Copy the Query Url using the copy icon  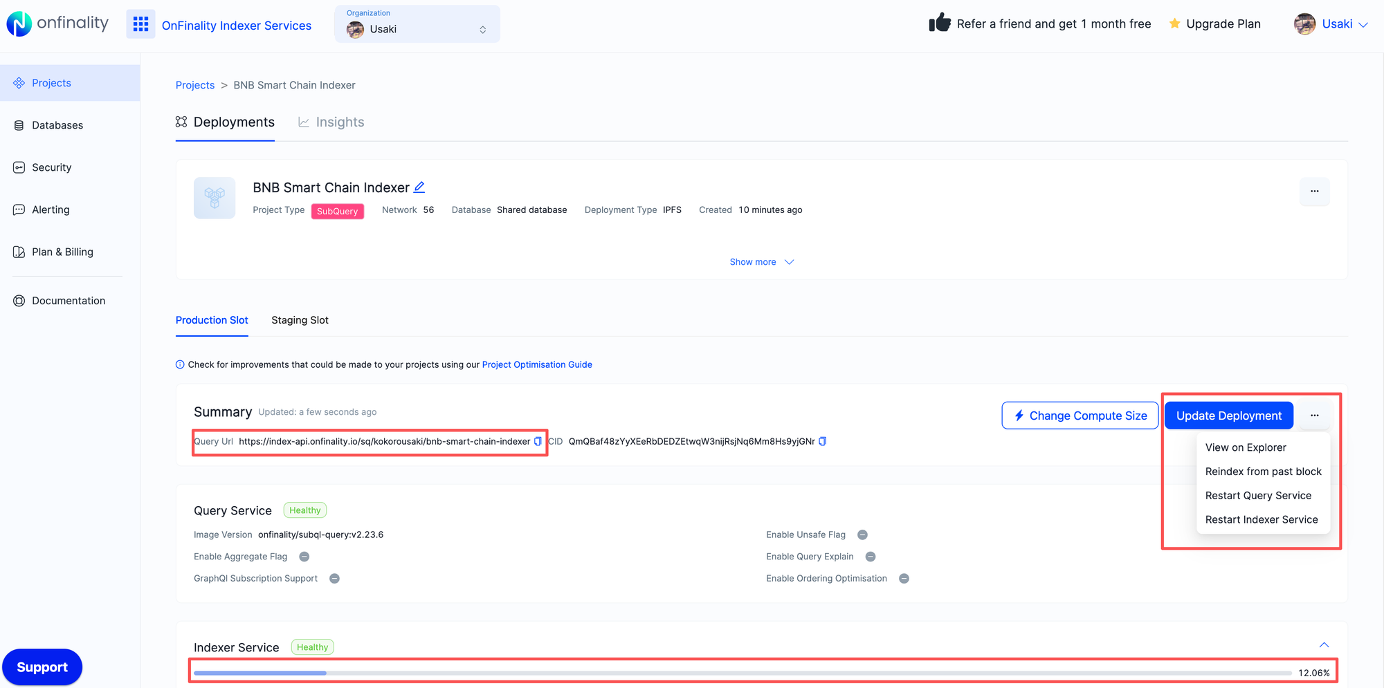pyautogui.click(x=538, y=441)
